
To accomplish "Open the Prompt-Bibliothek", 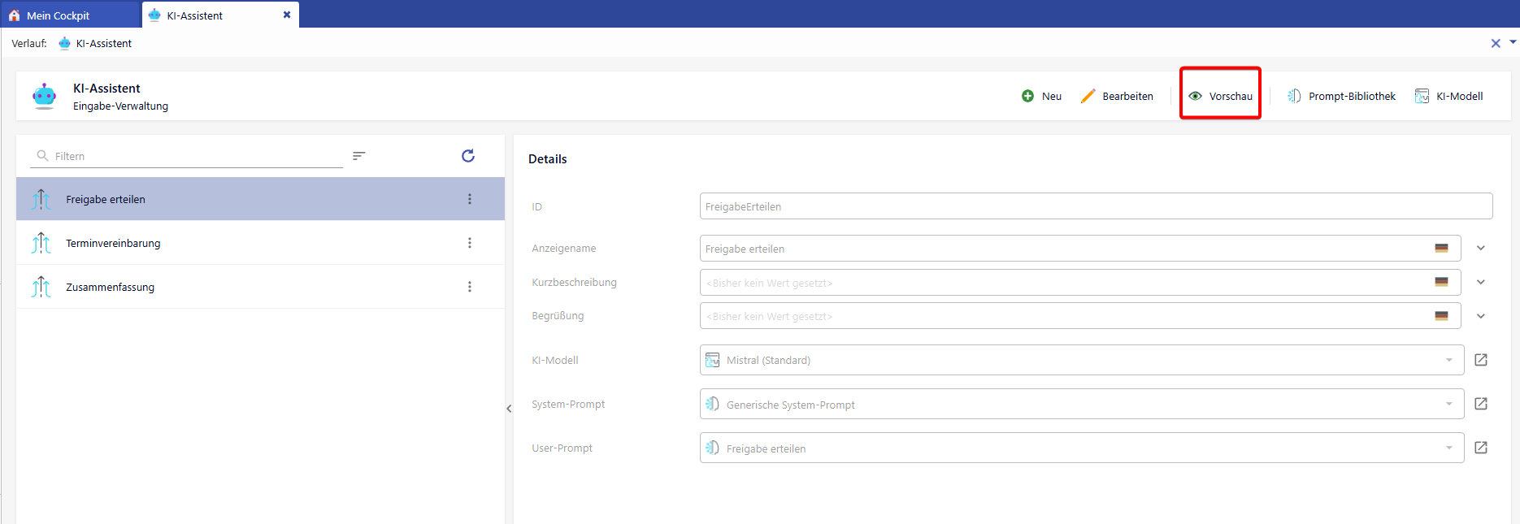I will [x=1342, y=96].
